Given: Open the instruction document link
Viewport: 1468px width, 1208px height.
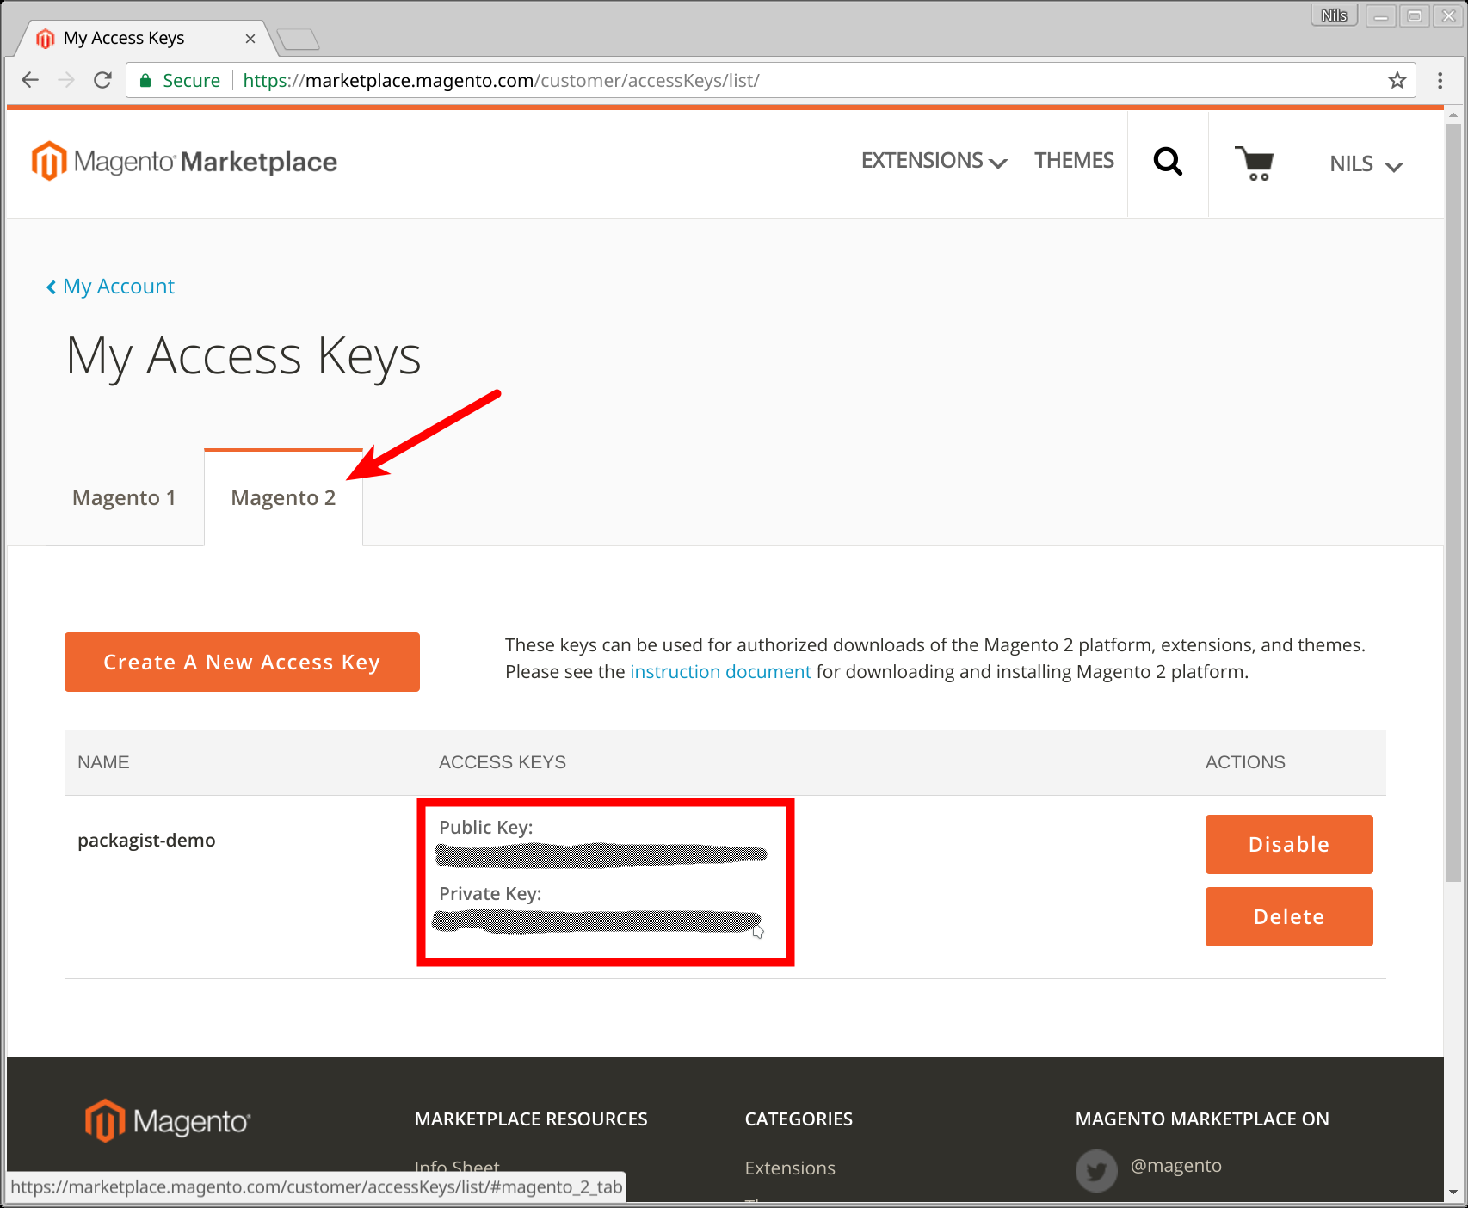Looking at the screenshot, I should pos(720,672).
